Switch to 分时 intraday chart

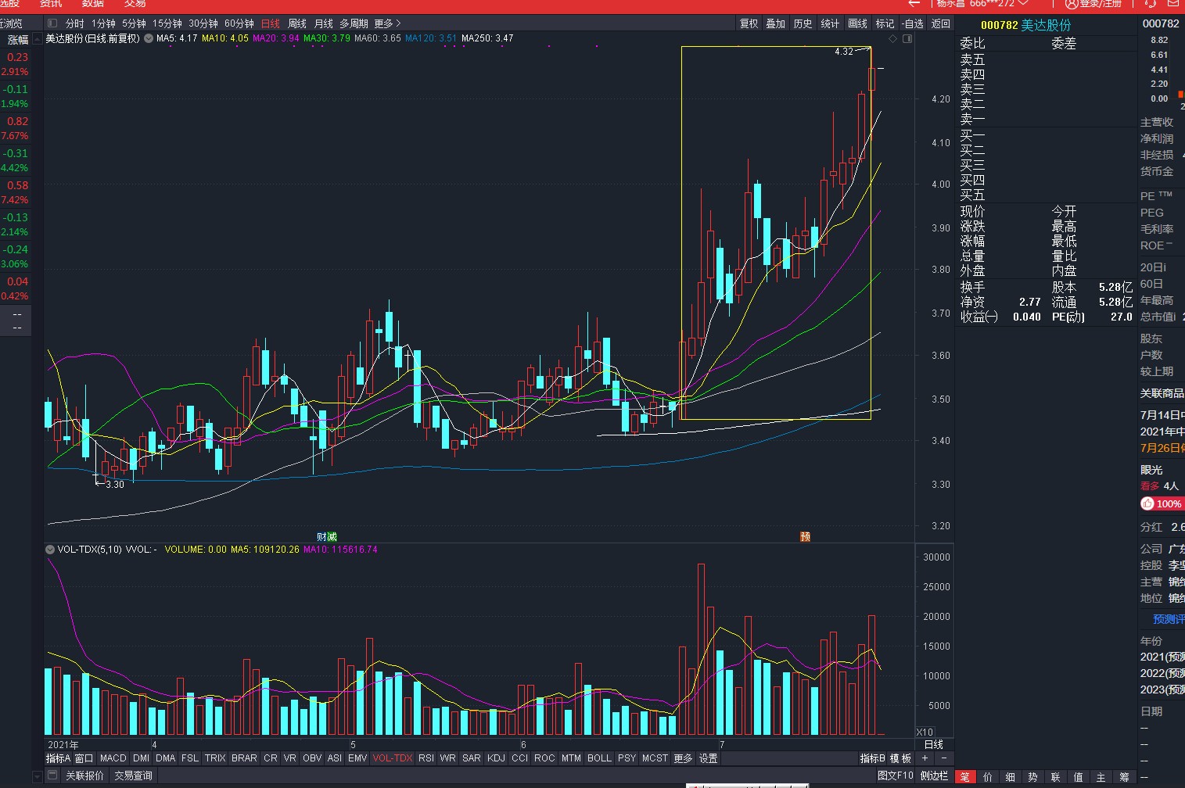click(x=74, y=23)
